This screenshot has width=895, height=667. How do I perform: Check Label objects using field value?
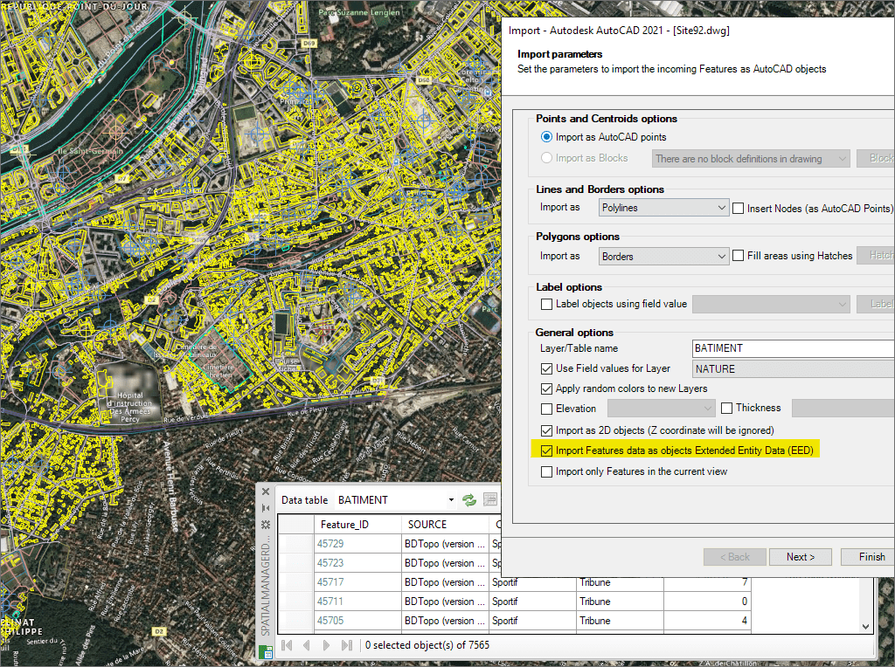(x=546, y=305)
